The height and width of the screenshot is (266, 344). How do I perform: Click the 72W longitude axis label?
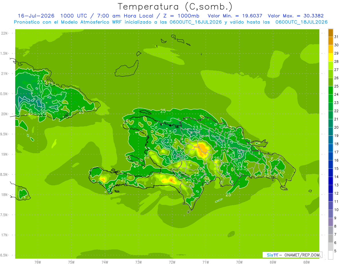[172, 262]
